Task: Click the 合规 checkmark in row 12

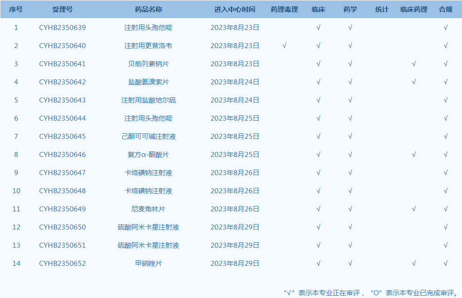Action: (x=446, y=227)
